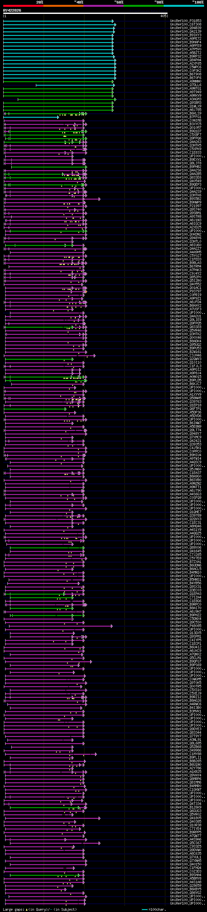Click hit label UniRef100_A2XD25

click(x=186, y=227)
